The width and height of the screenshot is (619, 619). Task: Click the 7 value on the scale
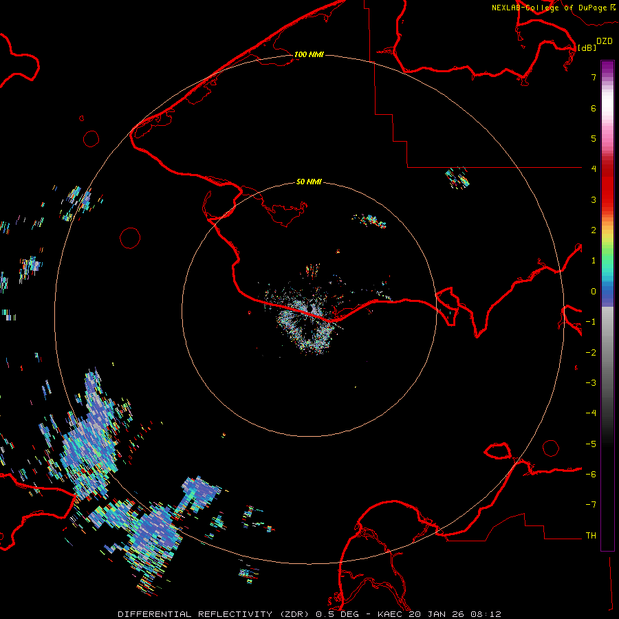coord(594,77)
